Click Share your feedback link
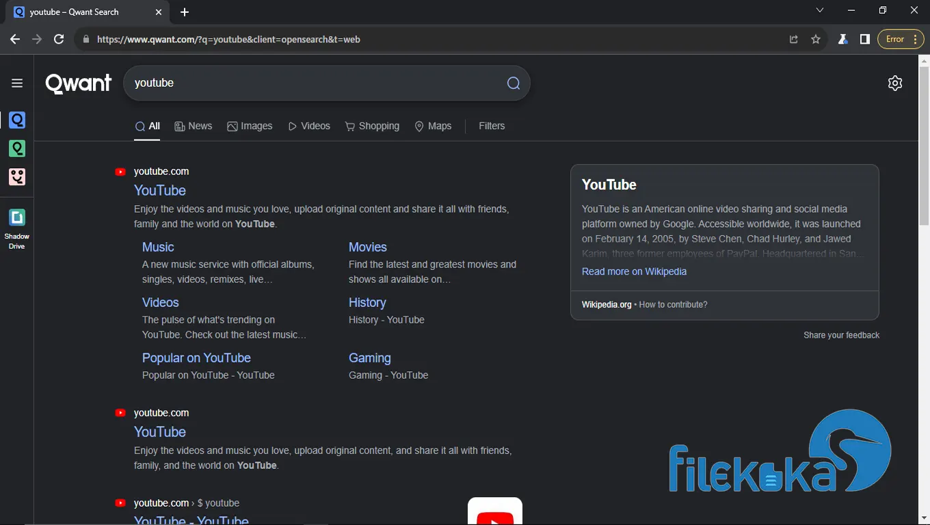The height and width of the screenshot is (525, 930). tap(842, 336)
